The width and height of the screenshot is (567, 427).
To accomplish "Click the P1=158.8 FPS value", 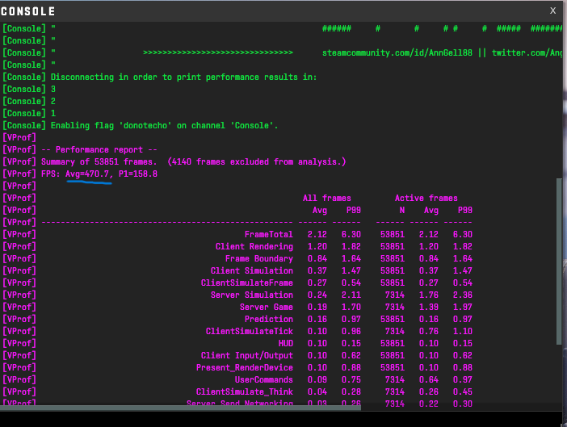I will (x=138, y=174).
